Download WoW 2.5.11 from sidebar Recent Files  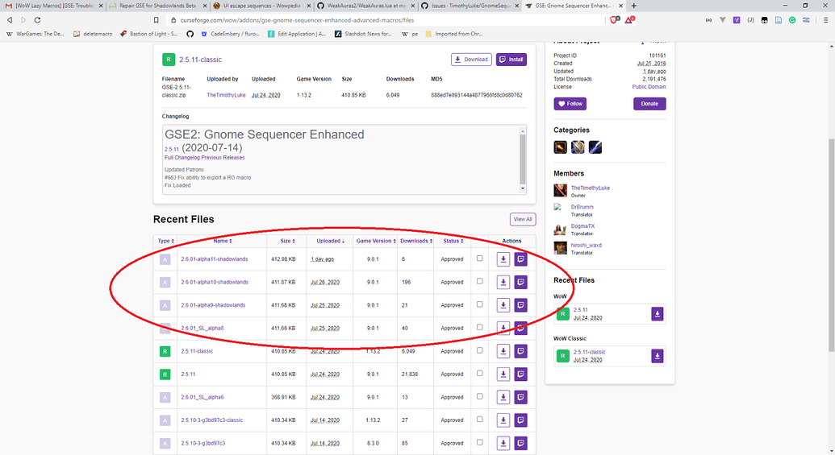coord(658,313)
